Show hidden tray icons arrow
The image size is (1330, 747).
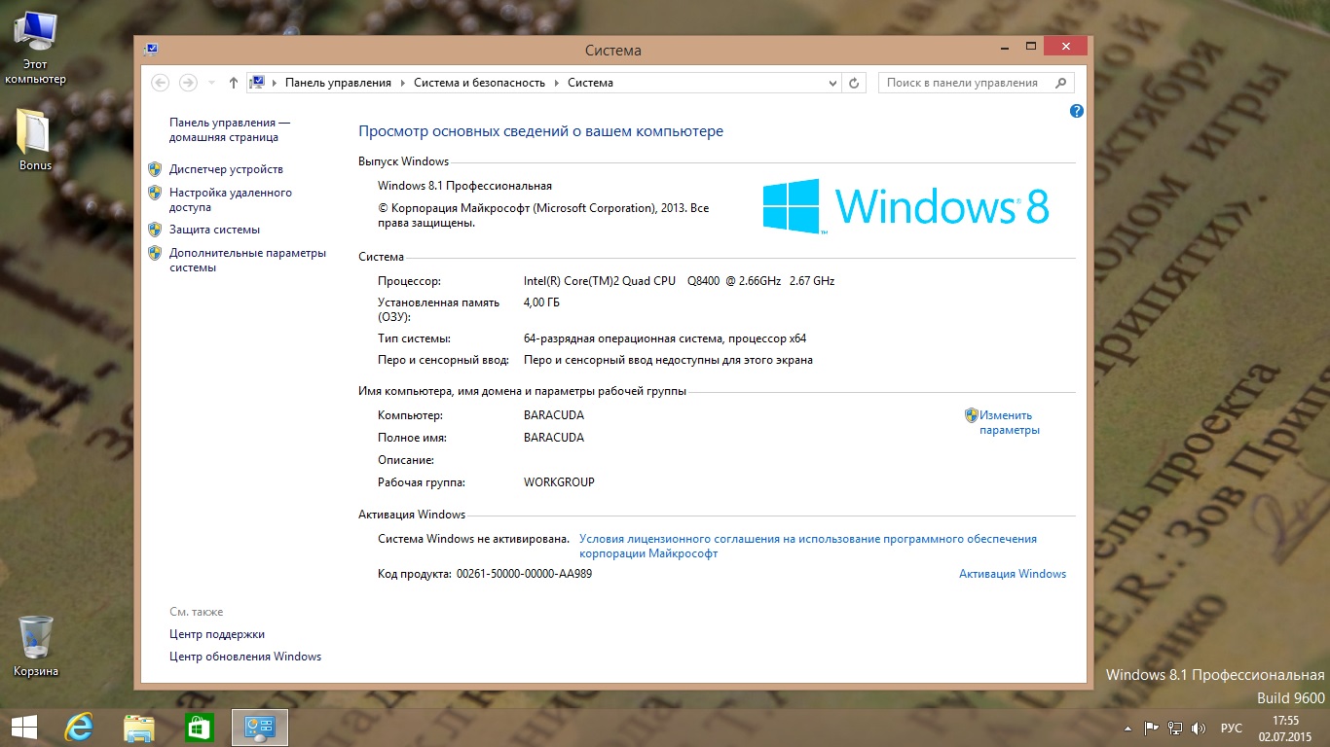pos(1127,729)
